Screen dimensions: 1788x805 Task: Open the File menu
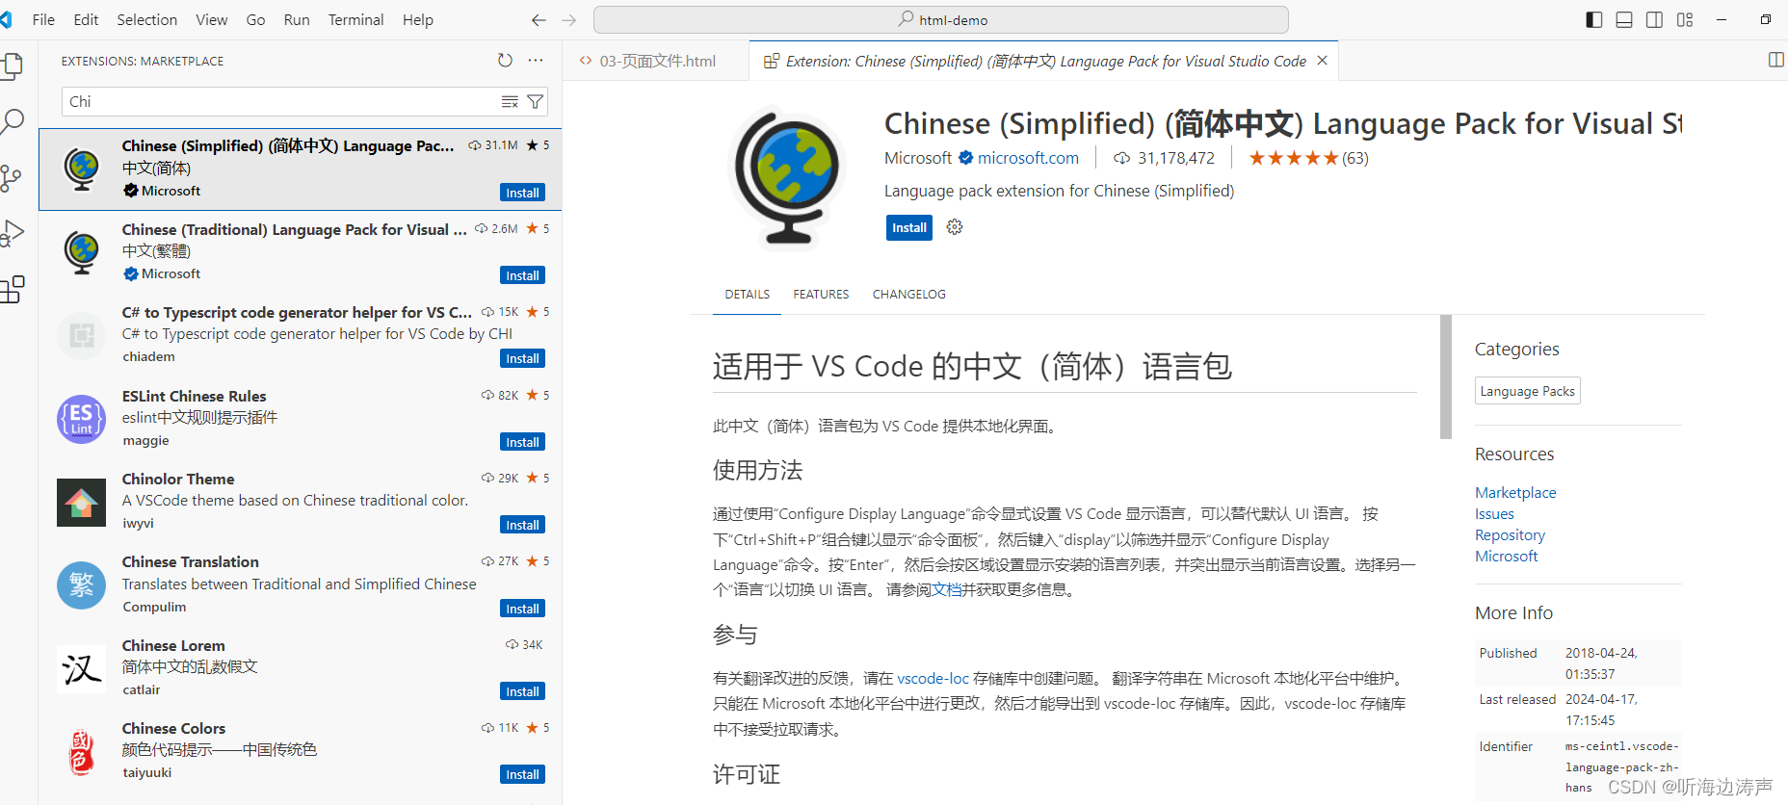coord(43,20)
